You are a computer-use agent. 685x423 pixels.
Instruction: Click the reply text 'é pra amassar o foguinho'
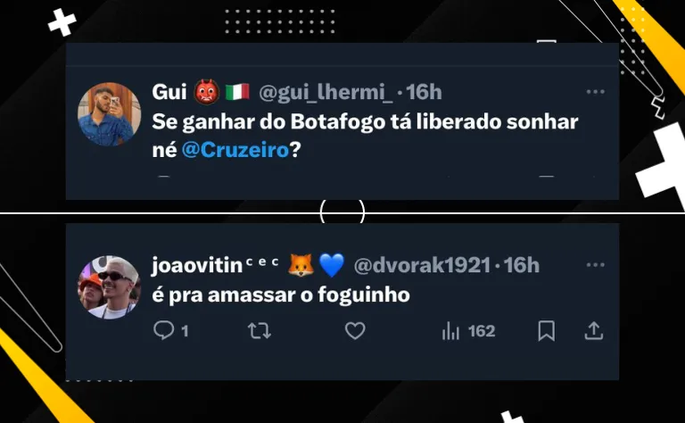[x=281, y=294]
